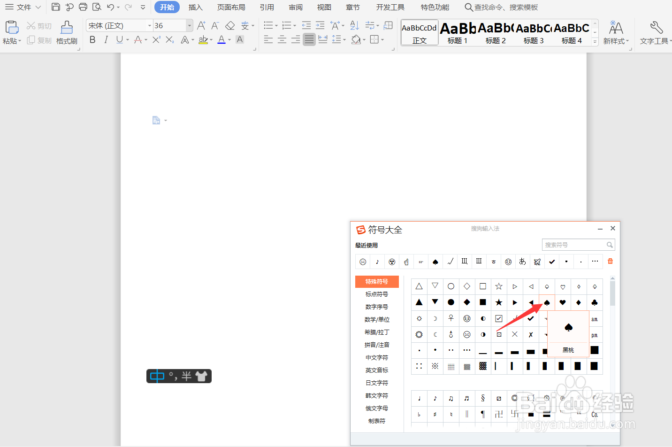672x447 pixels.
Task: Increase font size with the A+ icon
Action: tap(201, 25)
